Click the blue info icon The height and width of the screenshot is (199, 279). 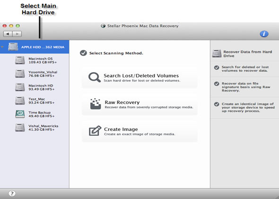[x=264, y=34]
